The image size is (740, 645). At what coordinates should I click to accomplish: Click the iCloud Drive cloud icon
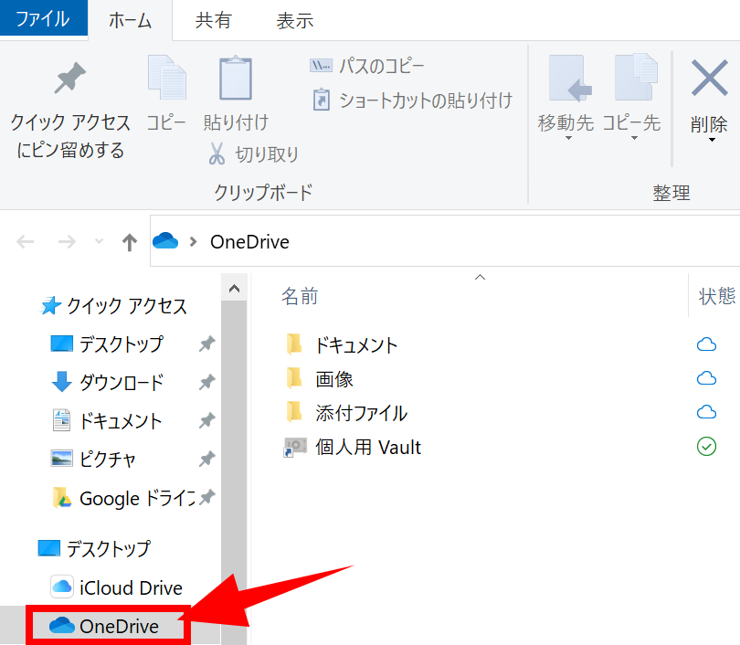[x=62, y=587]
